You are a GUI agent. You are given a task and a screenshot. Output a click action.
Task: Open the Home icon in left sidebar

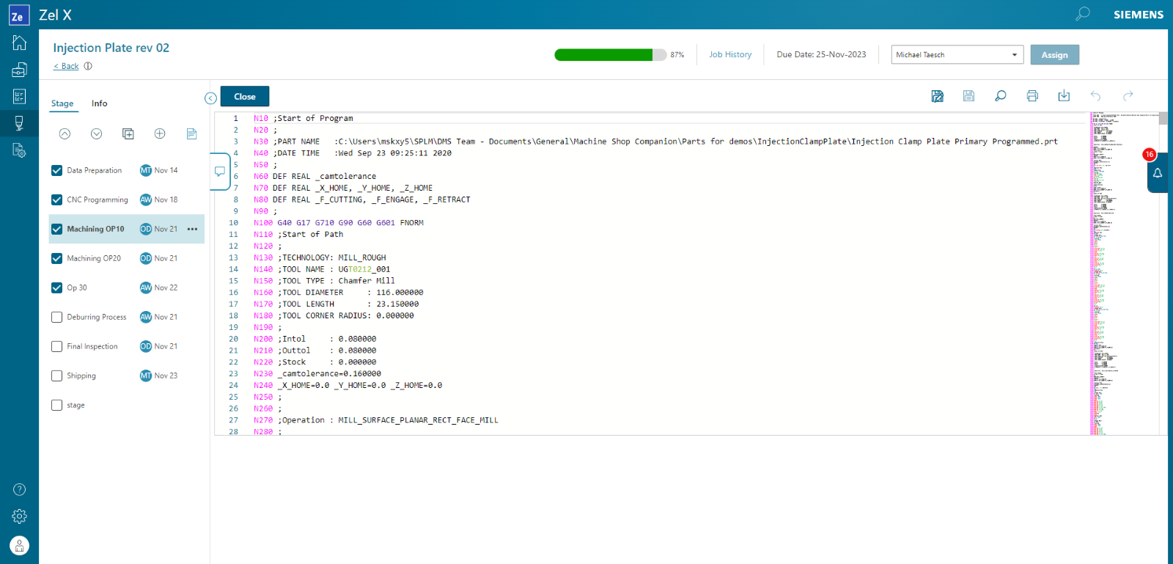point(19,43)
